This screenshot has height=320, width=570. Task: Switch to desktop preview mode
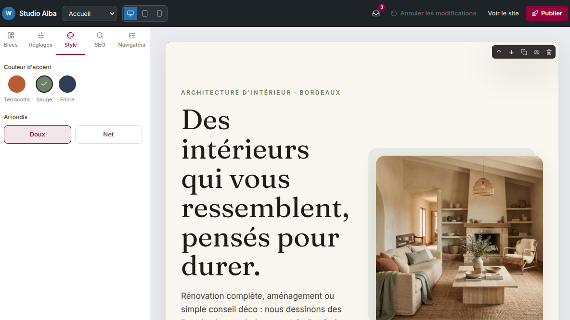[x=130, y=13]
